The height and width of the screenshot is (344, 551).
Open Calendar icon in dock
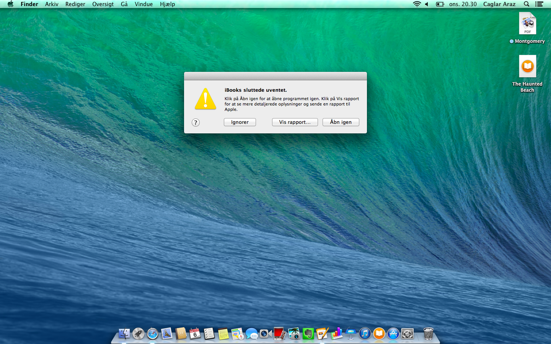[x=195, y=334]
